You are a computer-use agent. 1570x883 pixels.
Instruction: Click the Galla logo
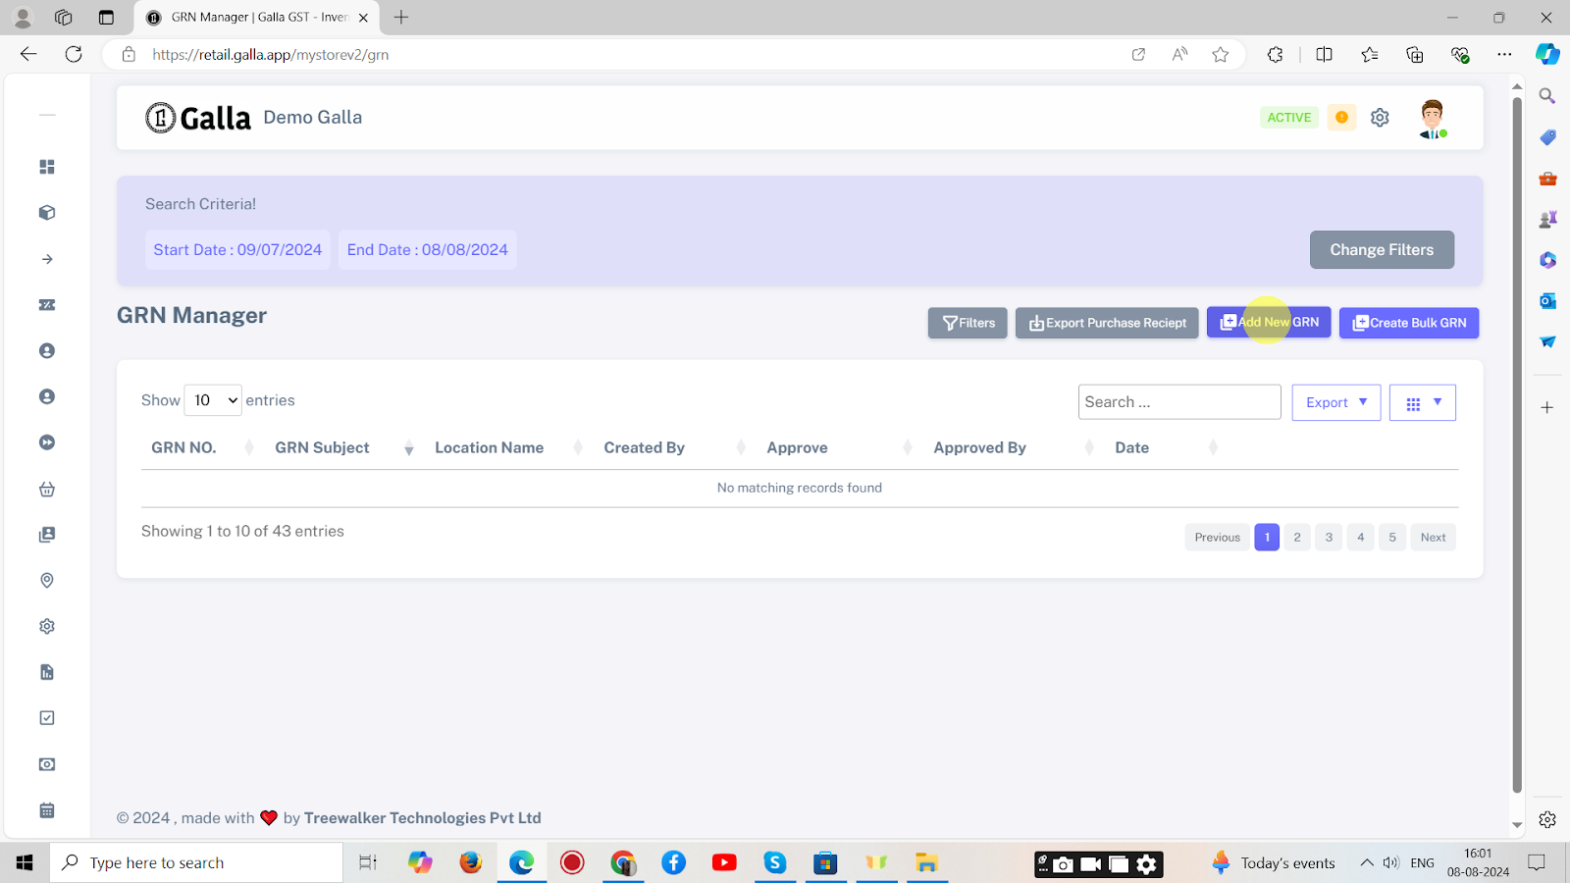[x=198, y=118]
